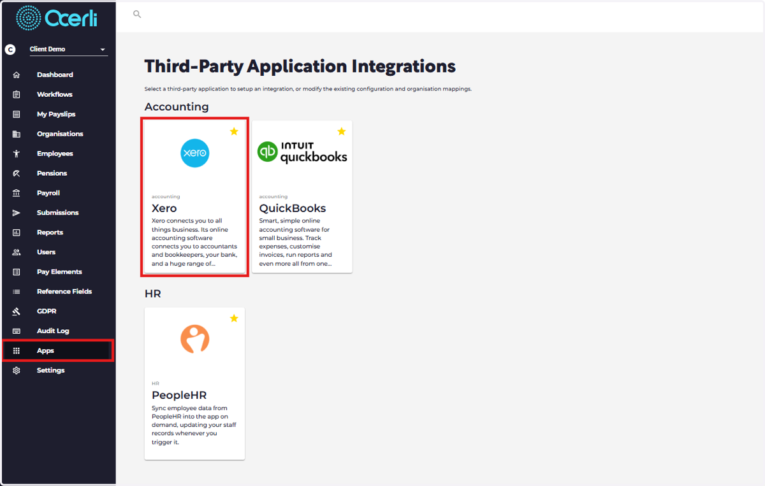
Task: Toggle the favourite star on Xero
Action: tap(234, 131)
